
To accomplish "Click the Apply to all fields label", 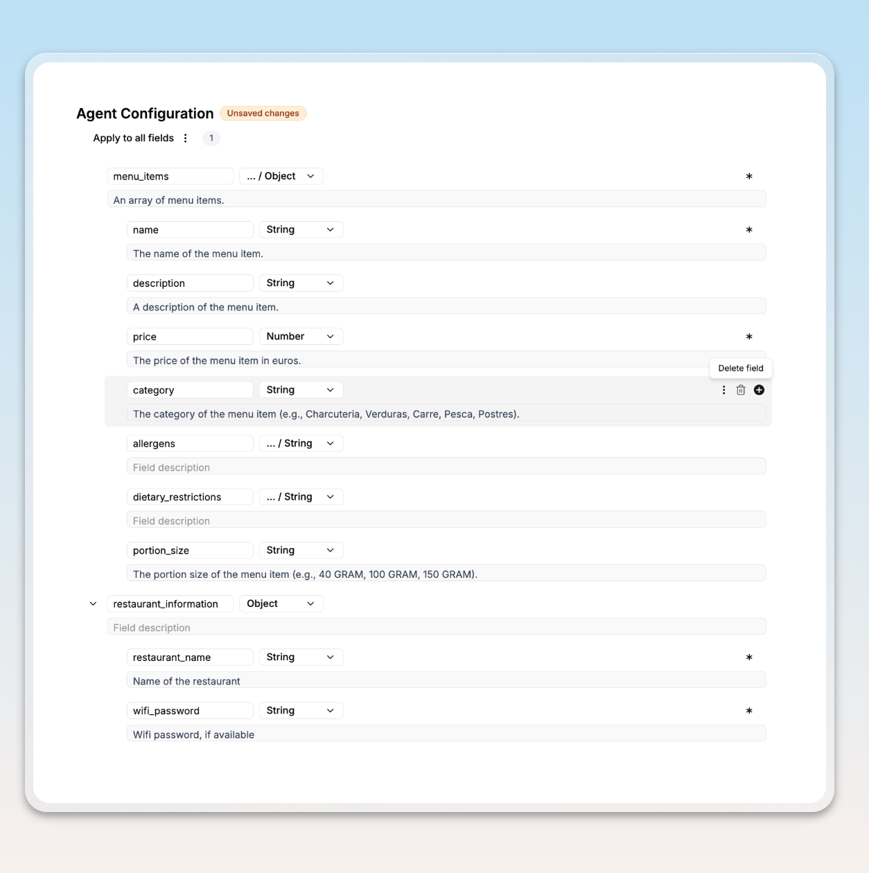I will pos(134,138).
